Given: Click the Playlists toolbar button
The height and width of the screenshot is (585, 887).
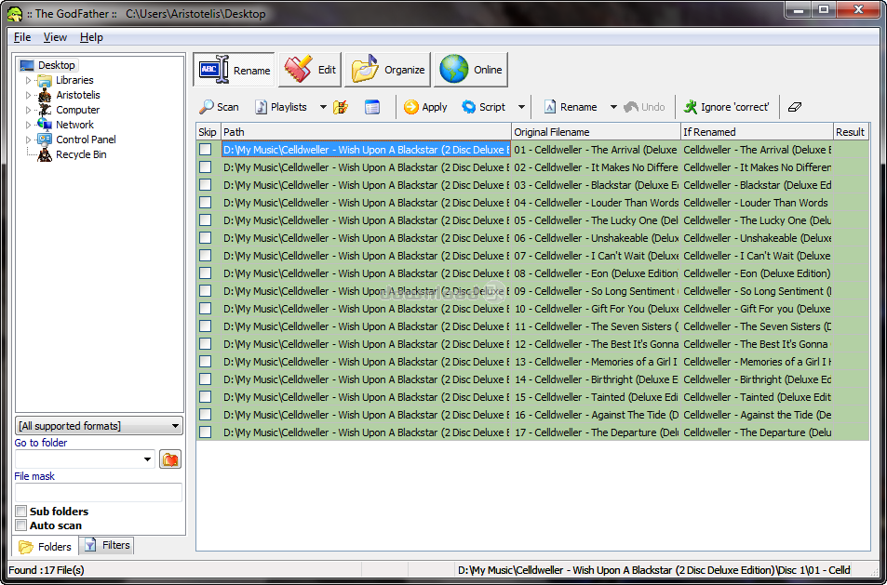Looking at the screenshot, I should (281, 107).
